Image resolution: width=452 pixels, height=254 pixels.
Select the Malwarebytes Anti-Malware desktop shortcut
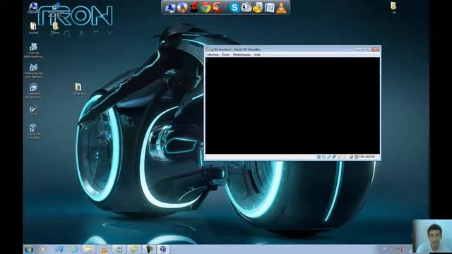(33, 71)
